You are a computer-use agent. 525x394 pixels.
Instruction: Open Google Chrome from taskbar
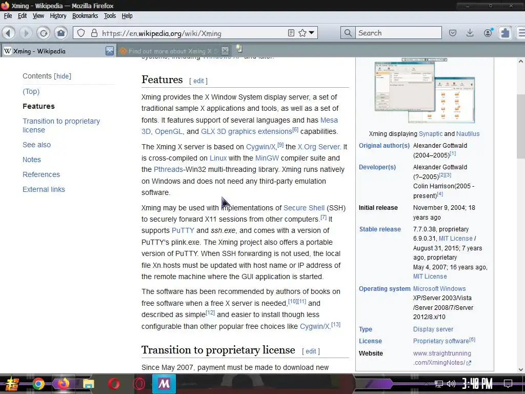[x=38, y=384]
